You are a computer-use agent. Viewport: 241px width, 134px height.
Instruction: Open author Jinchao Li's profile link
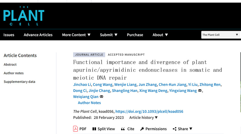[x=82, y=84]
